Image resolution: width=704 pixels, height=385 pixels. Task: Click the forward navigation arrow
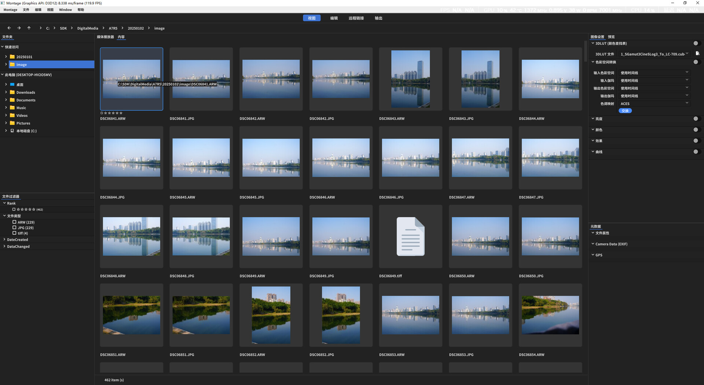[19, 28]
